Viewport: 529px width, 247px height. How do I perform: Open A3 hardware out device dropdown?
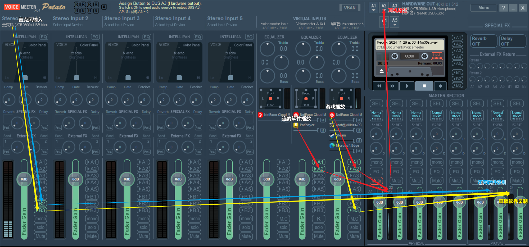coord(394,7)
